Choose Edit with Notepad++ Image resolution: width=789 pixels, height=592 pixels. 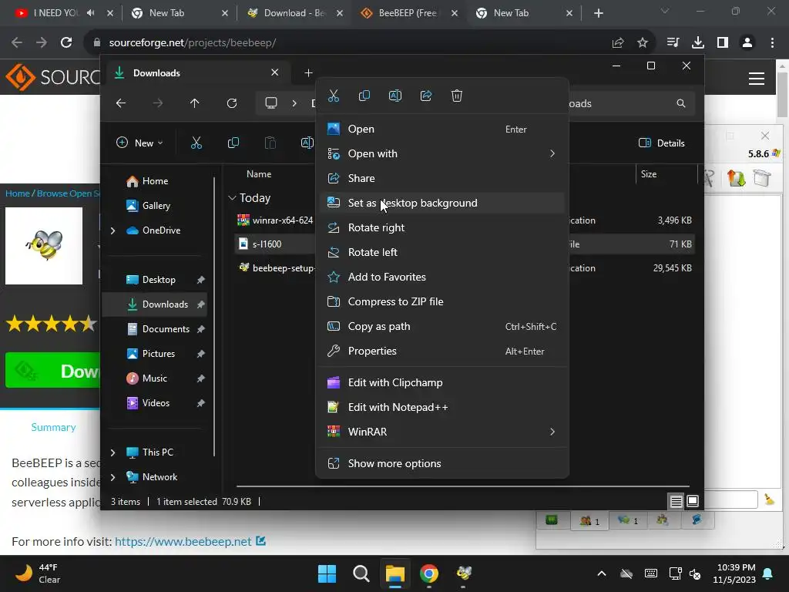tap(442, 407)
